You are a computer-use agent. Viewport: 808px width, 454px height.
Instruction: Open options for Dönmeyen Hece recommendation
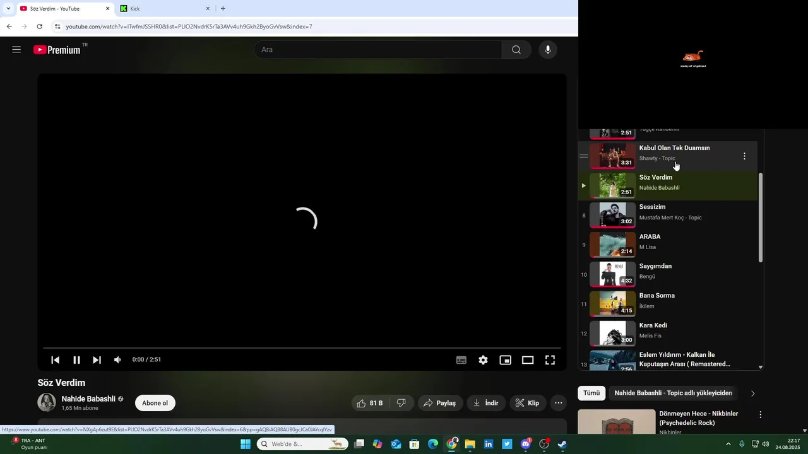pos(761,415)
